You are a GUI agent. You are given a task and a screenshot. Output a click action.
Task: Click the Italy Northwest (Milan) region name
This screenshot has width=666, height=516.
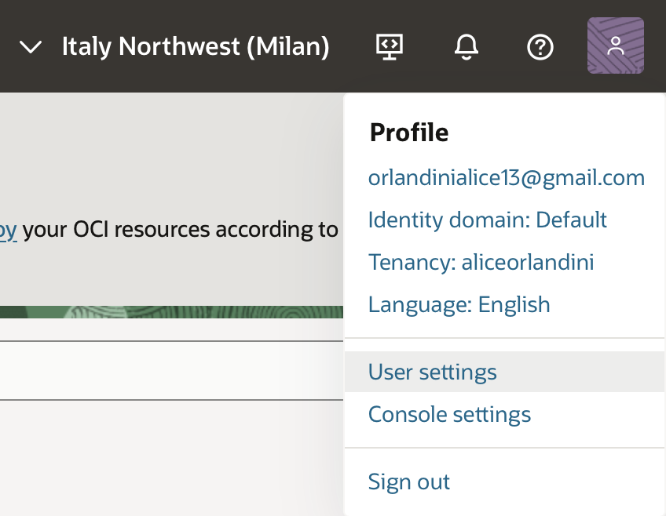[x=196, y=47]
